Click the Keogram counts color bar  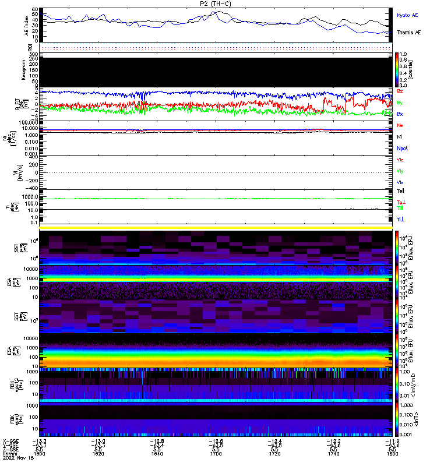click(x=397, y=70)
